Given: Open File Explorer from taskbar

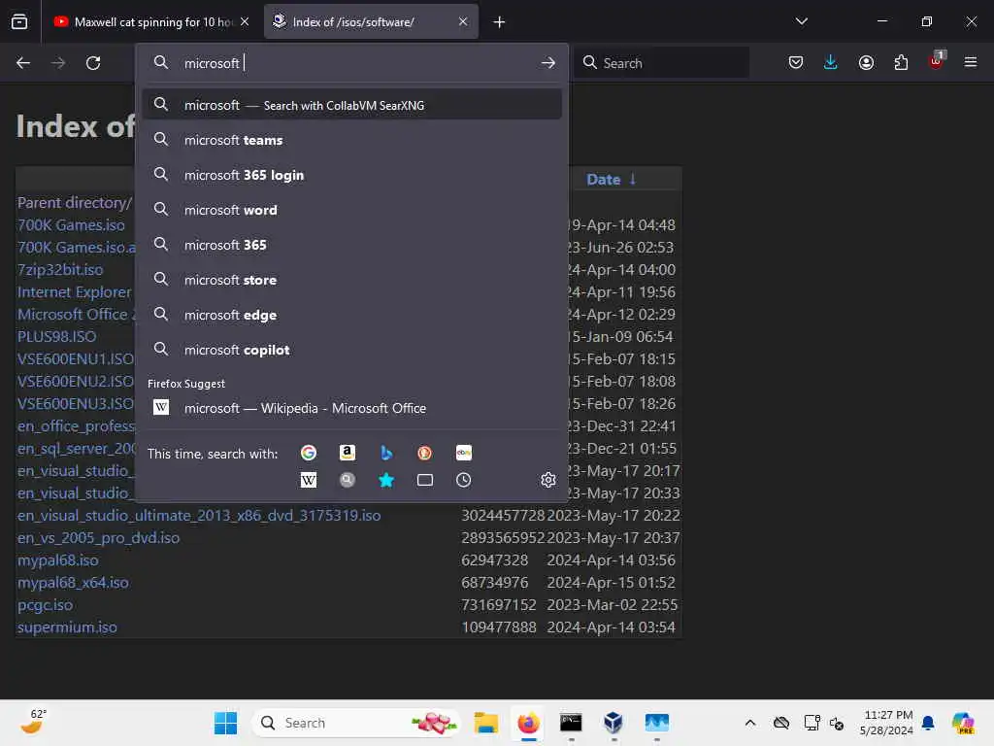Looking at the screenshot, I should (x=486, y=723).
